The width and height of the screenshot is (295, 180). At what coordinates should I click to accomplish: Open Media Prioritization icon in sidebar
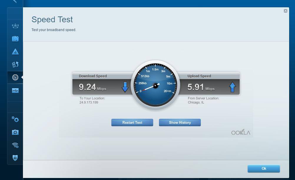click(x=15, y=64)
